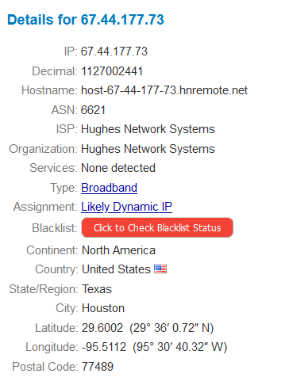Click the City value Houston
The image size is (289, 385).
pos(103,308)
